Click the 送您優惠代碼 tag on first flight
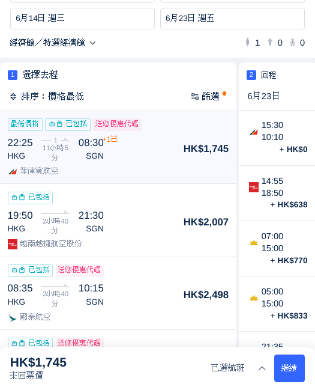Image resolution: width=315 pixels, height=390 pixels. pos(117,124)
